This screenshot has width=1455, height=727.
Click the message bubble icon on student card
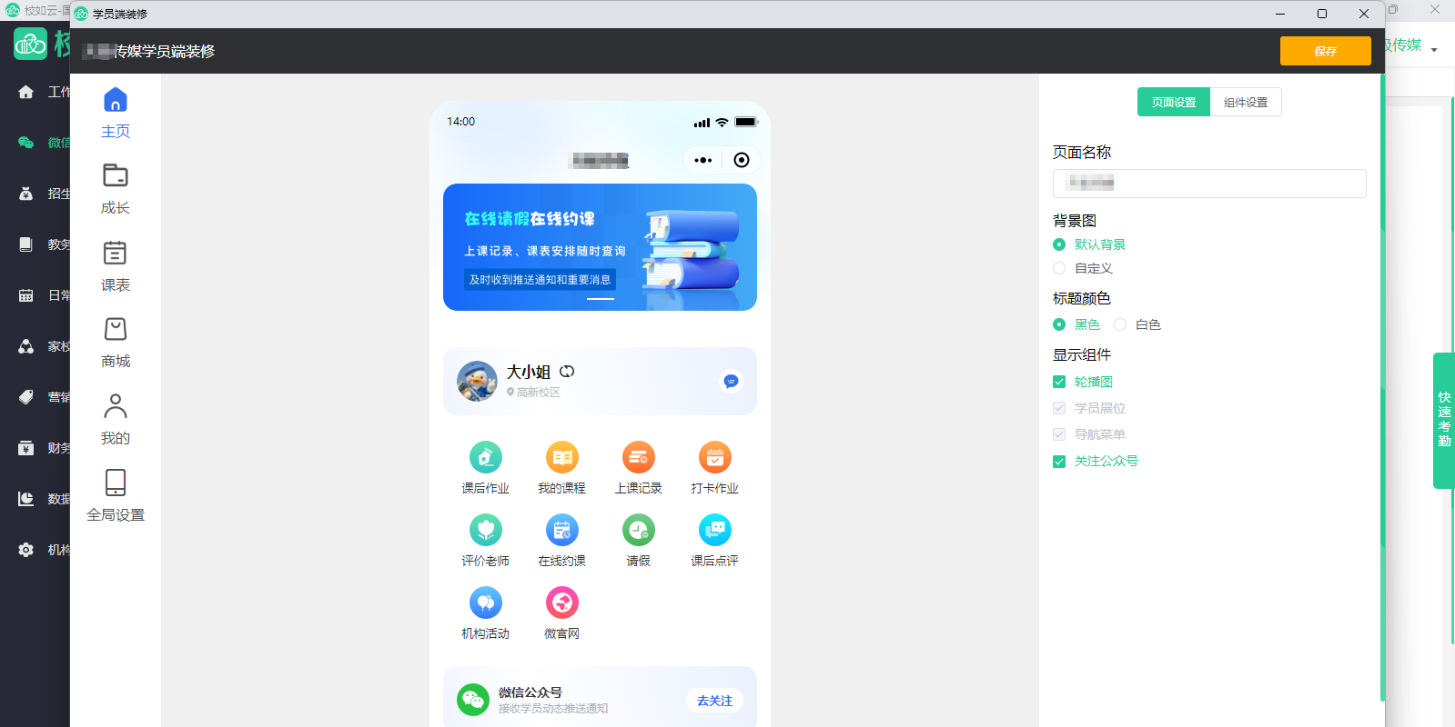pos(731,382)
